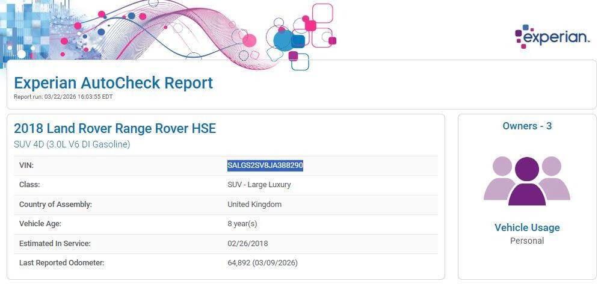Click the three-owners people icon
The width and height of the screenshot is (604, 284).
(x=527, y=181)
